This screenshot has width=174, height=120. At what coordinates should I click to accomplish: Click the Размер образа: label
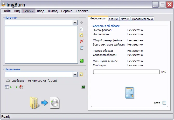pyautogui.click(x=103, y=51)
